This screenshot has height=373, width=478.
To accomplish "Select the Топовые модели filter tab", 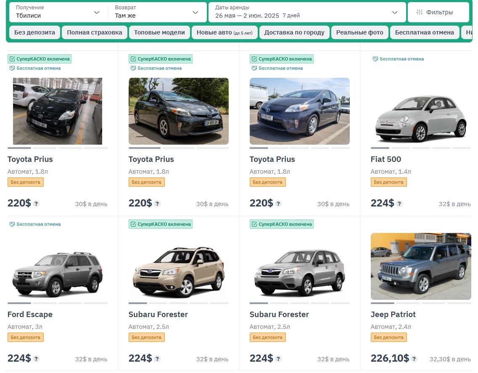I will (x=159, y=32).
